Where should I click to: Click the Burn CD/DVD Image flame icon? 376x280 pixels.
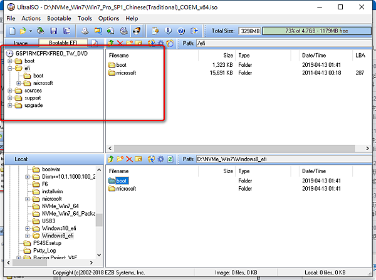click(137, 31)
